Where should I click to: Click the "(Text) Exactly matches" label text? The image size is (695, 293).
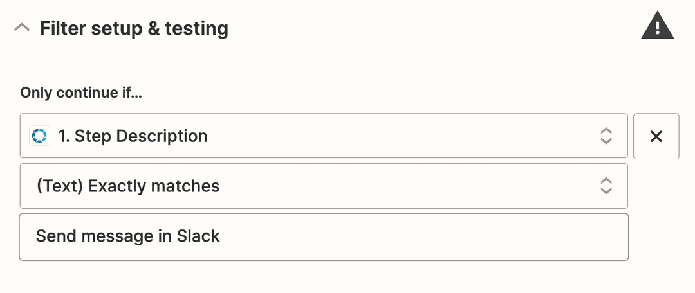click(x=127, y=186)
